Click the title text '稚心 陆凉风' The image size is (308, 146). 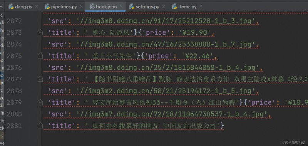tap(111, 33)
